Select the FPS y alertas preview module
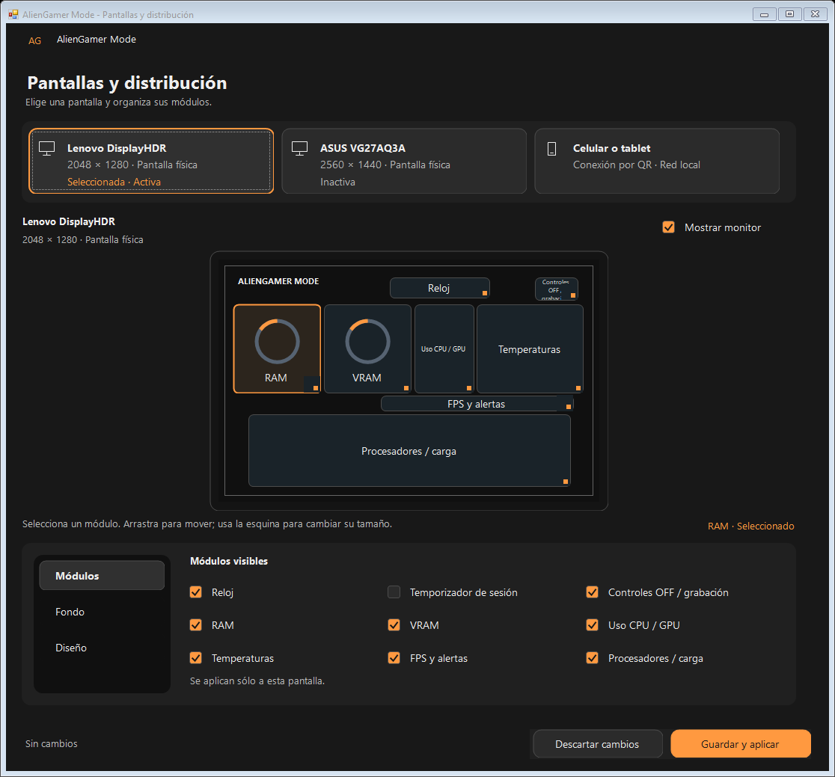 [477, 404]
